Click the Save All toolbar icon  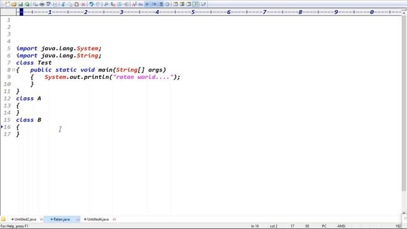pos(27,4)
